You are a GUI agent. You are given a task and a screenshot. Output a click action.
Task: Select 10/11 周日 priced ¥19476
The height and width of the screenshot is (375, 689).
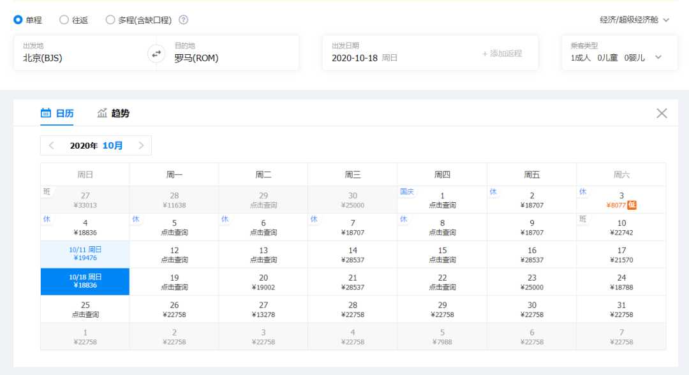pos(85,254)
